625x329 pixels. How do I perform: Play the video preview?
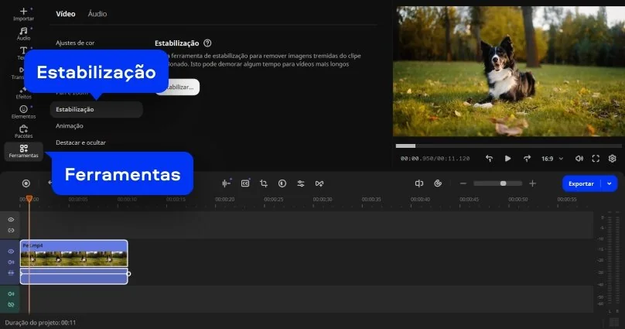point(507,158)
